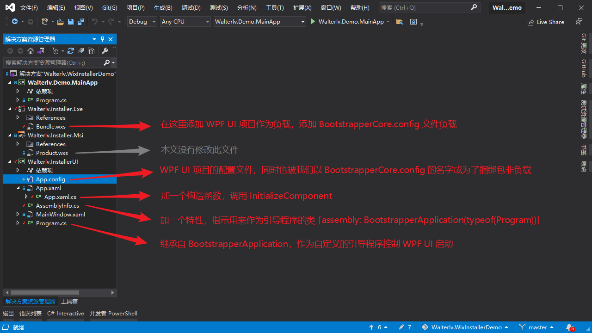Open the Debug configuration dropdown
Screen dimensions: 592x333
(x=142, y=22)
